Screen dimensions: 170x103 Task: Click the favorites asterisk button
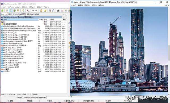coord(63,17)
